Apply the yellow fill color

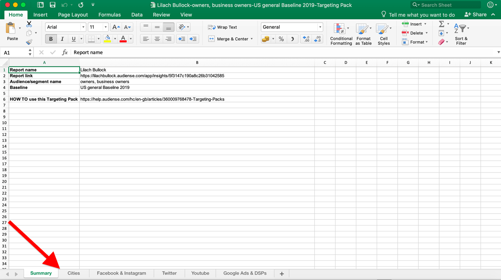(x=108, y=39)
